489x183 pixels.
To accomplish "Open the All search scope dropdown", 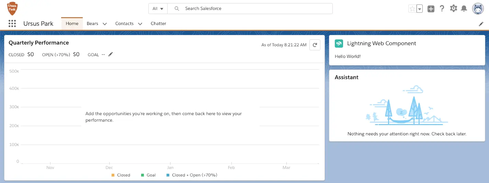I will 158,9.
